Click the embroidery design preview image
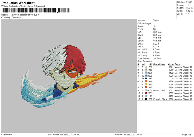 click(x=69, y=76)
